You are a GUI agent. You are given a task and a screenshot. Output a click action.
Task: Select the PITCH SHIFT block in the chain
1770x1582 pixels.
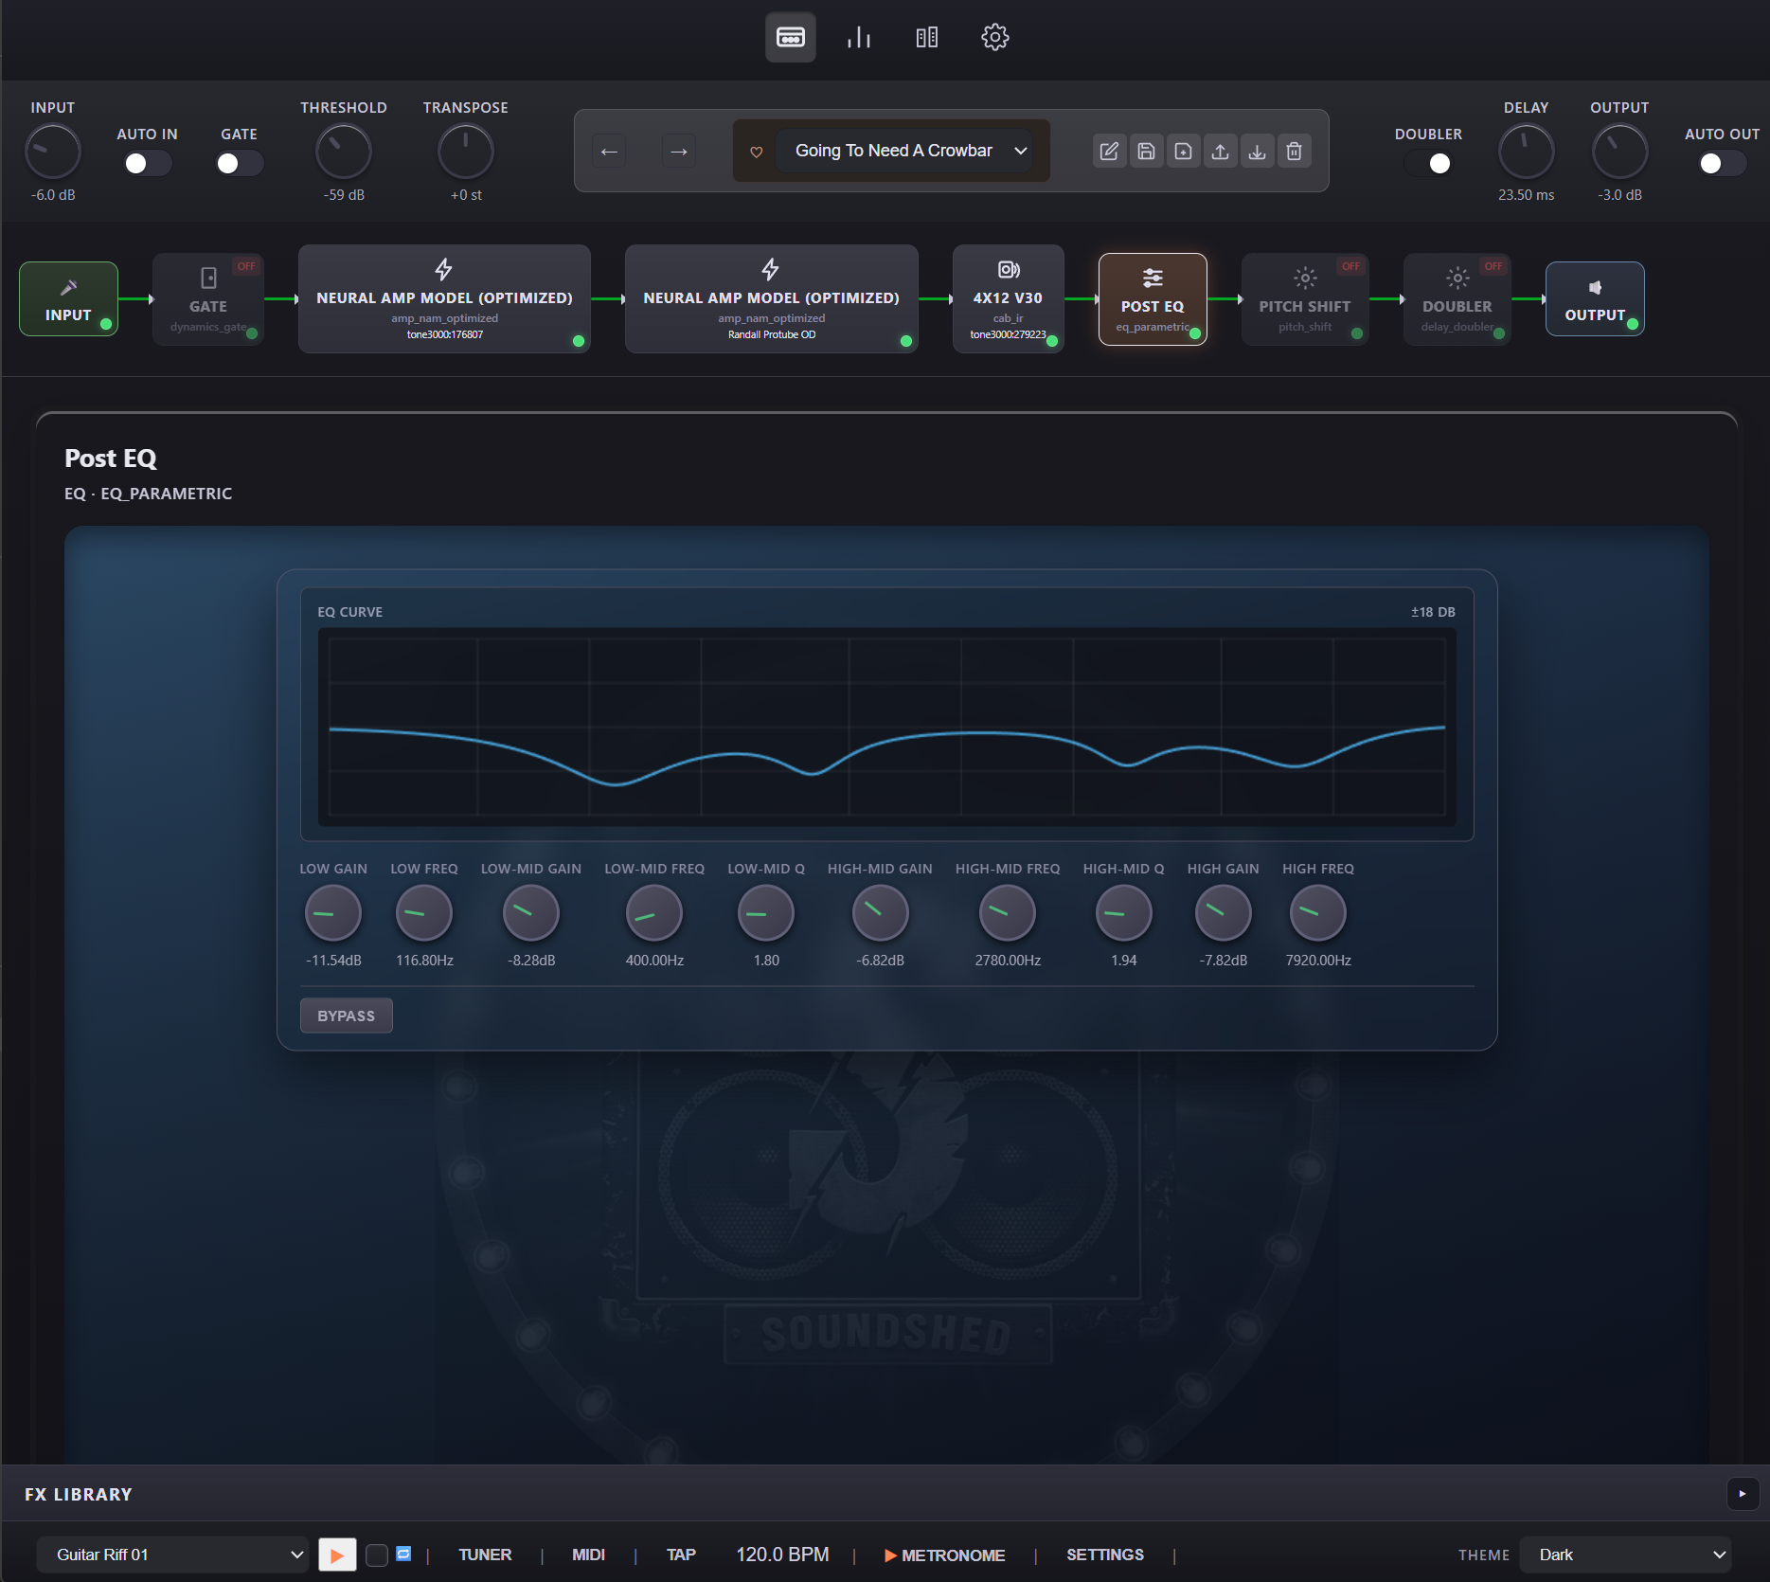point(1304,298)
